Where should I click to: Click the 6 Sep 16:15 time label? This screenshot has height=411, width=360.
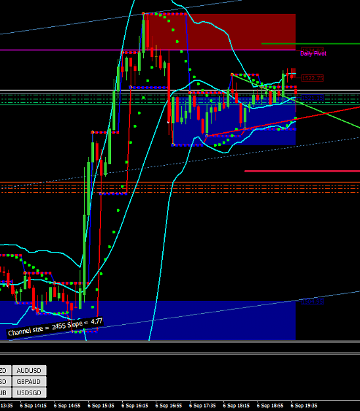coord(135,406)
